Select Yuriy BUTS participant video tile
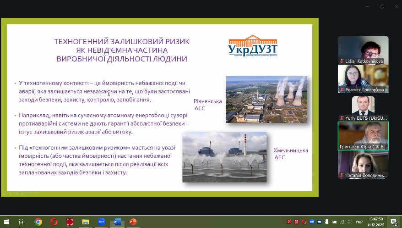This screenshot has height=228, width=402. pos(363,107)
